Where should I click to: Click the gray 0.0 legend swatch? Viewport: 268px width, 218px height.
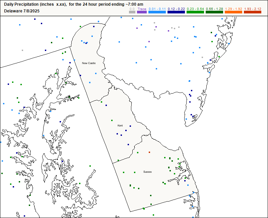pos(132,12)
